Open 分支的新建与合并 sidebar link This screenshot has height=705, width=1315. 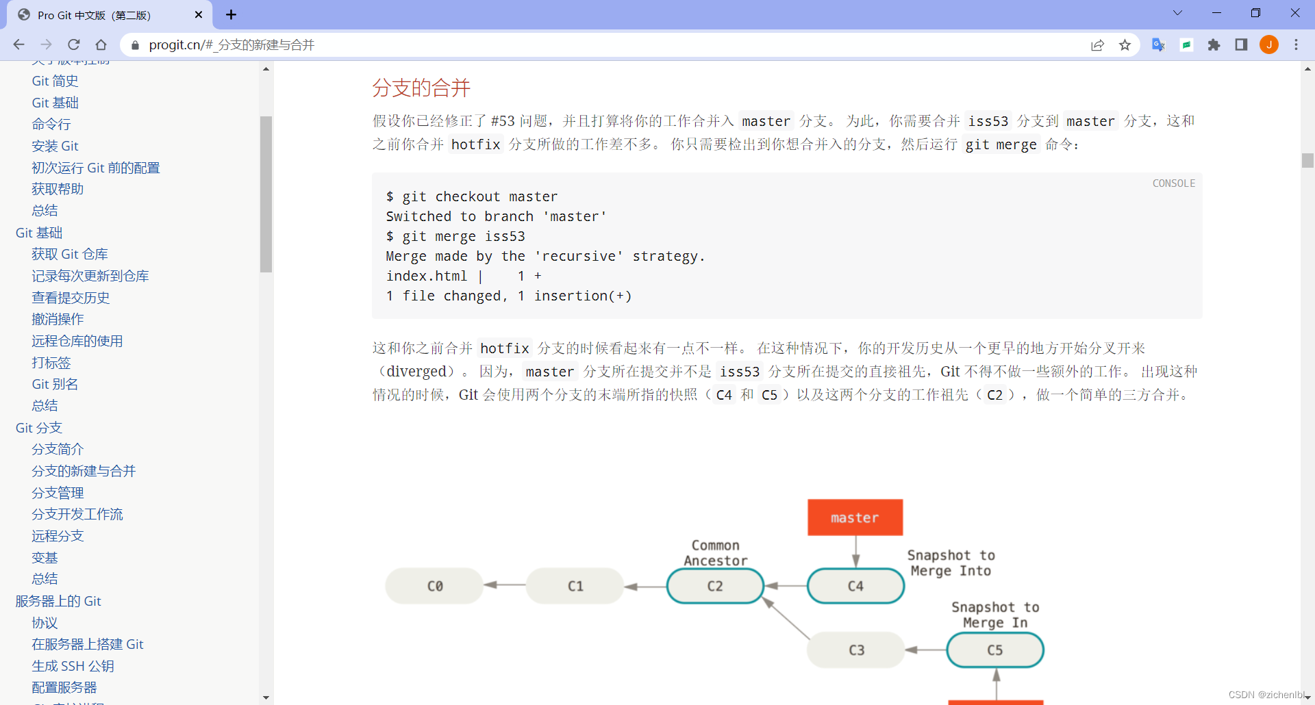coord(84,471)
